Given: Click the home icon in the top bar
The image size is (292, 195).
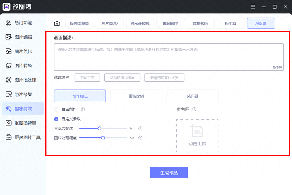Looking at the screenshot, I should click(x=57, y=23).
